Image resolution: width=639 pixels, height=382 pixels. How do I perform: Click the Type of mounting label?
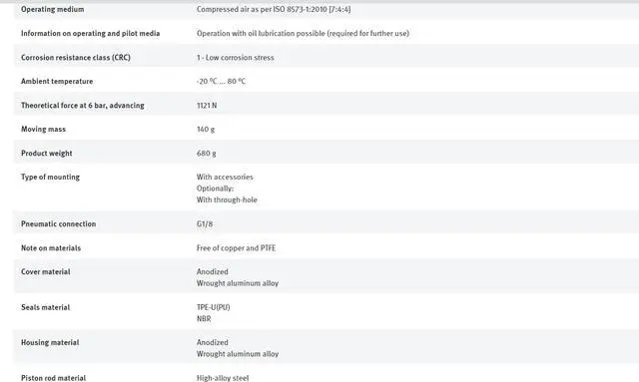(x=50, y=177)
